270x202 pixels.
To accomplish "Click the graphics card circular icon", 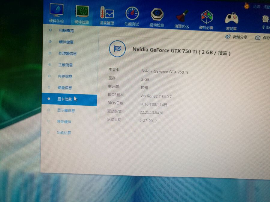I will (x=117, y=49).
